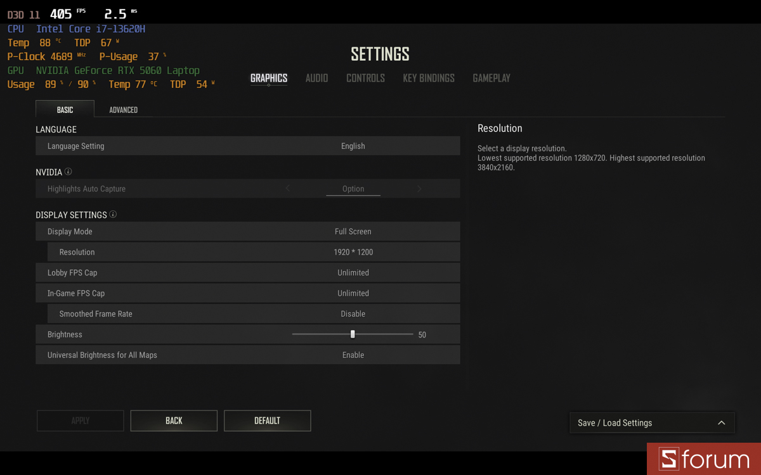Open the Display Settings info icon
761x475 pixels.
click(113, 214)
